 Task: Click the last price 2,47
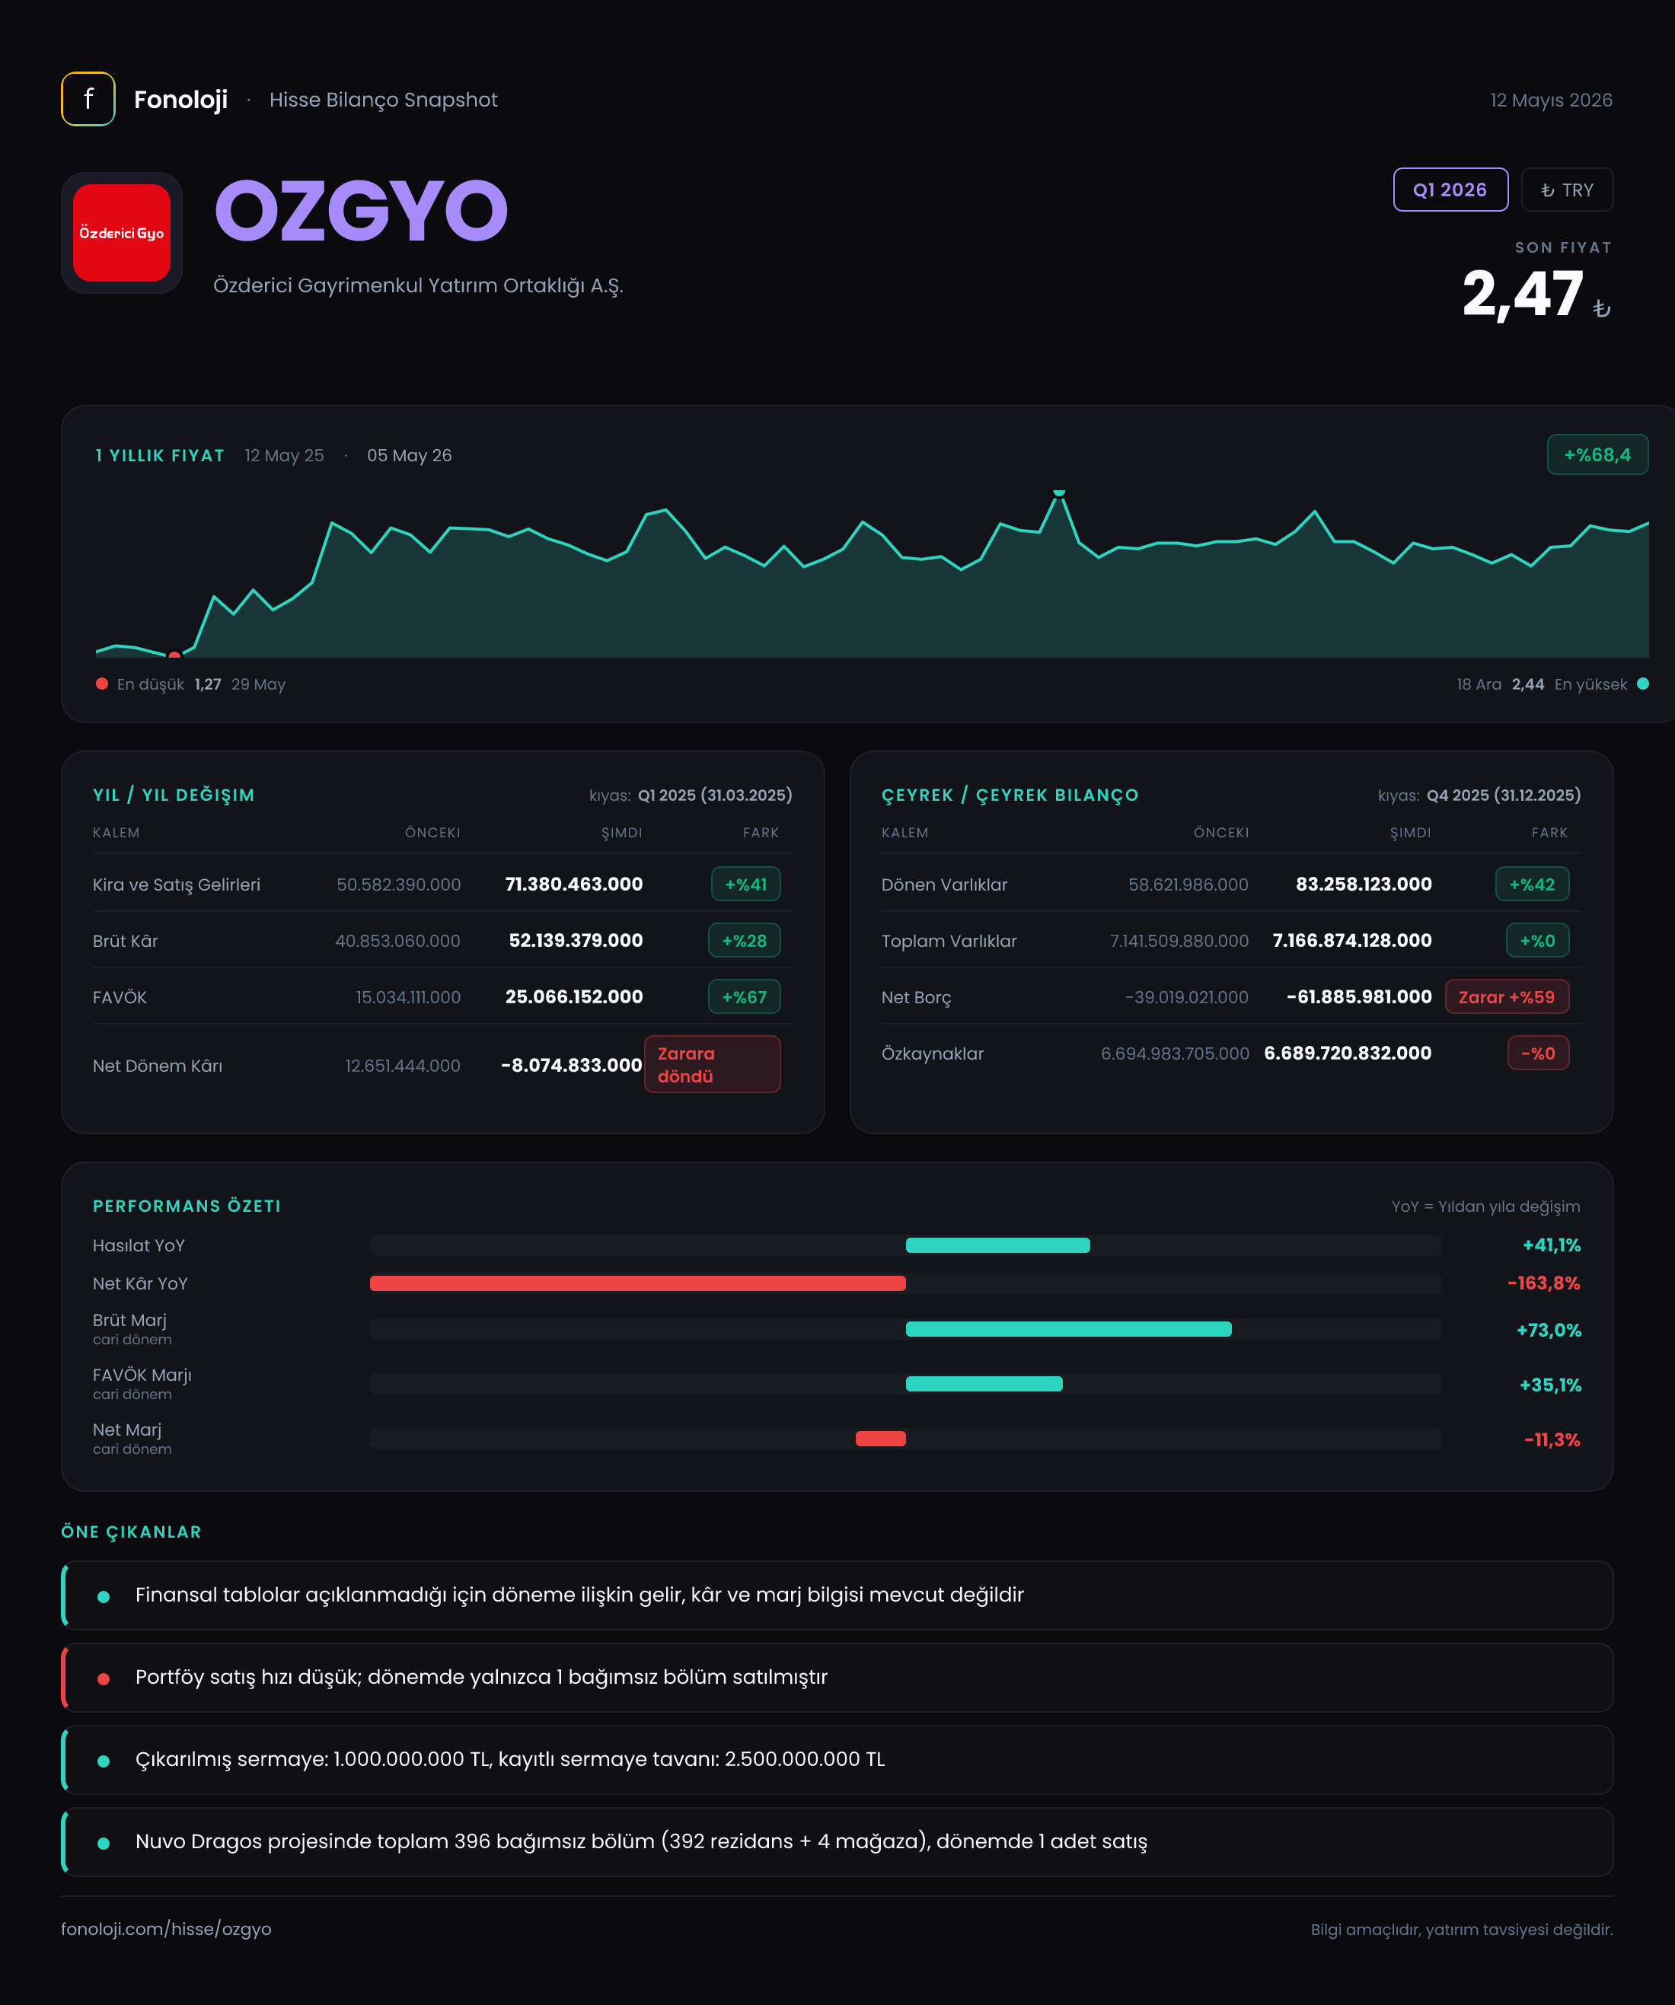pyautogui.click(x=1522, y=294)
